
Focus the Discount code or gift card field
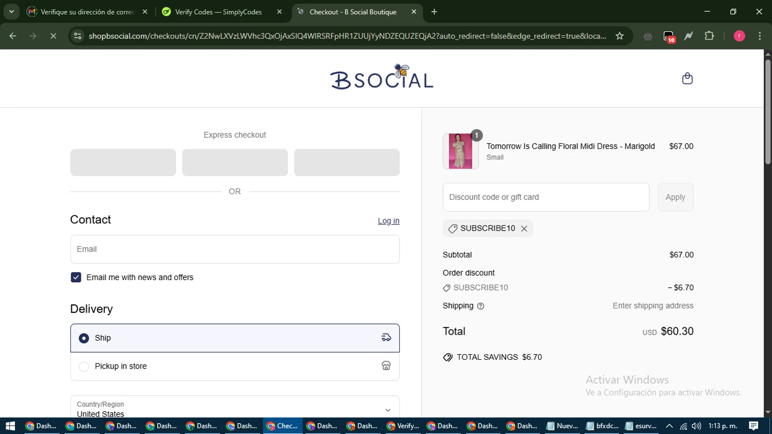pyautogui.click(x=546, y=197)
